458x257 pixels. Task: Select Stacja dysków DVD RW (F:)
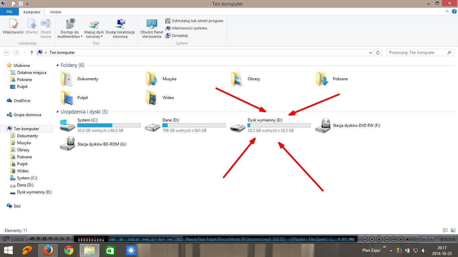[x=323, y=125]
